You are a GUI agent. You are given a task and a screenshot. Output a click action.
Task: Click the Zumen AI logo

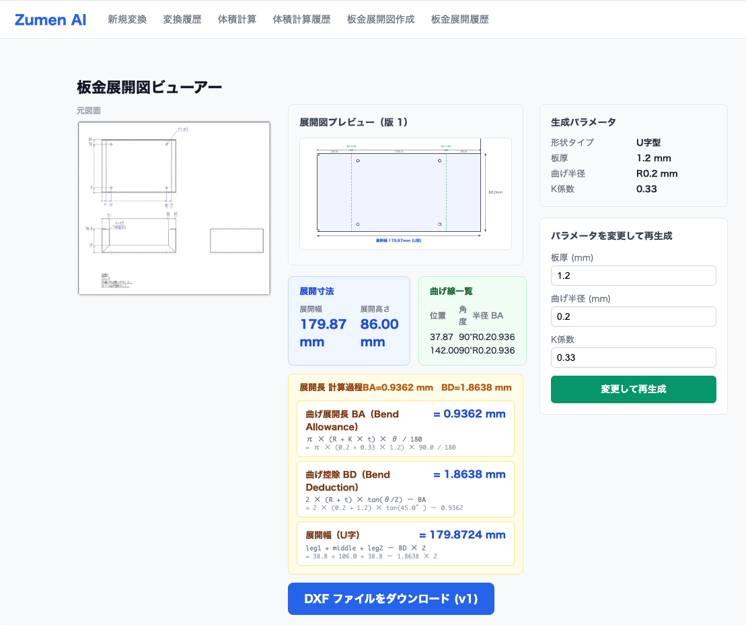(x=50, y=19)
